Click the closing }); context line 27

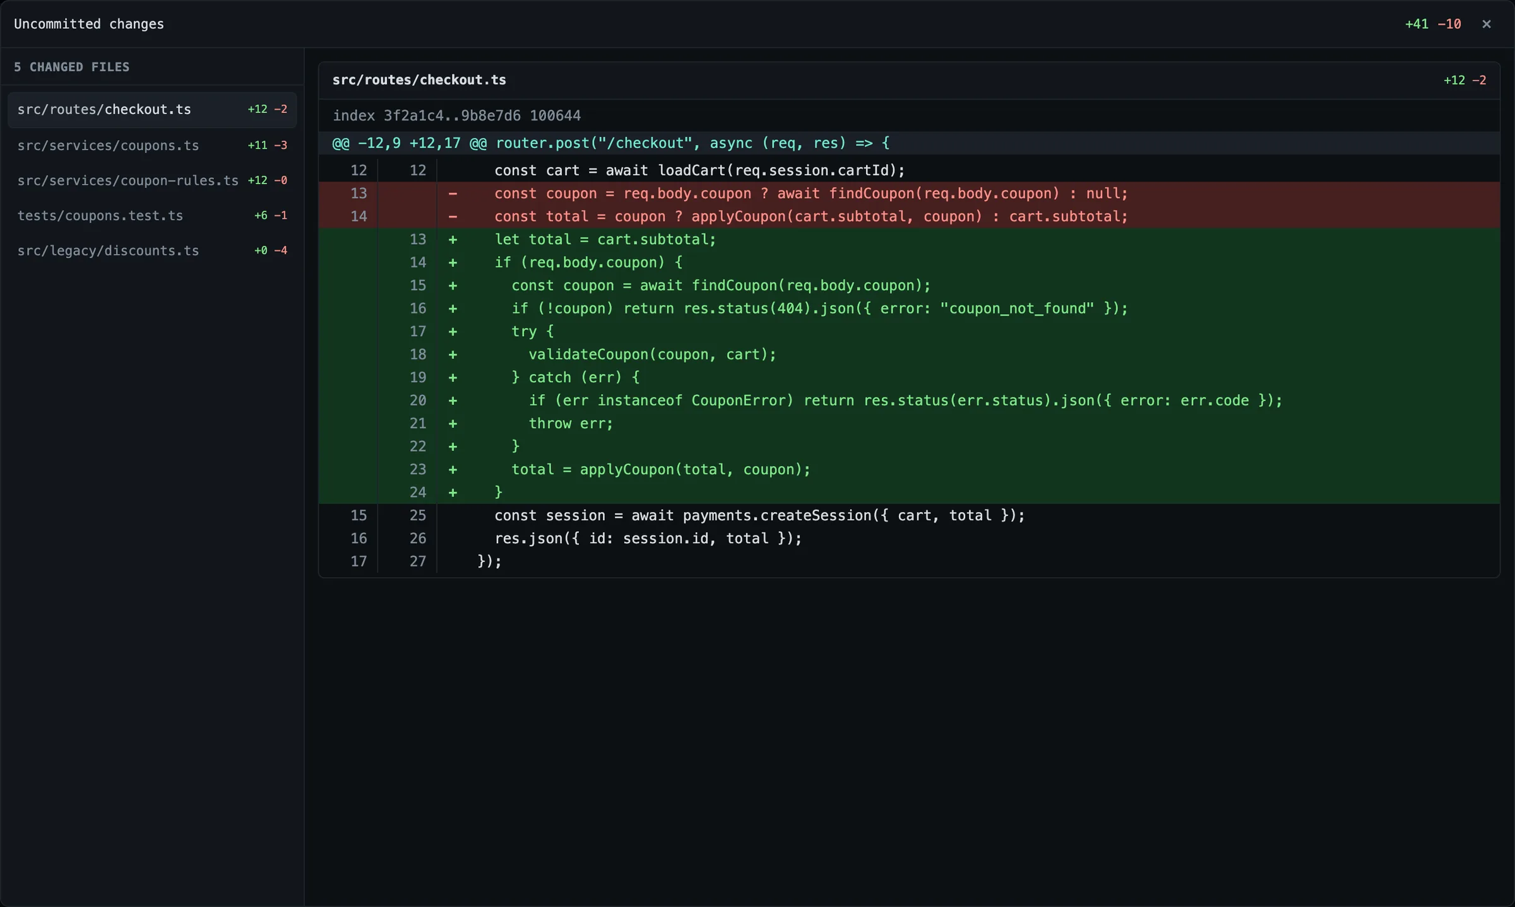909,561
